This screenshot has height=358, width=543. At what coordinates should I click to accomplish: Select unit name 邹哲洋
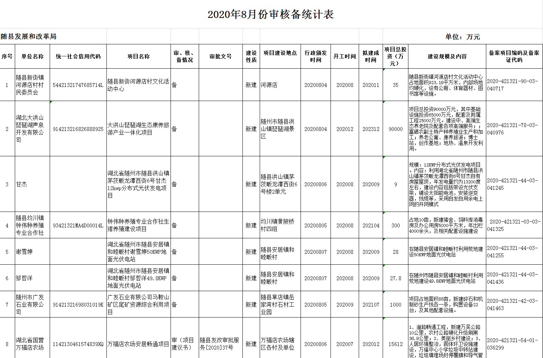pyautogui.click(x=32, y=278)
